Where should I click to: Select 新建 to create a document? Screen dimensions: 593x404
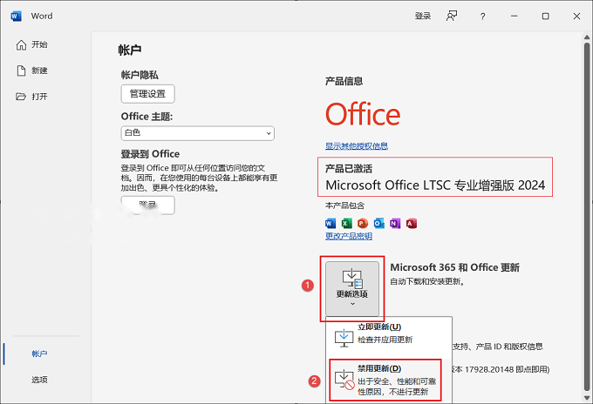pos(31,71)
